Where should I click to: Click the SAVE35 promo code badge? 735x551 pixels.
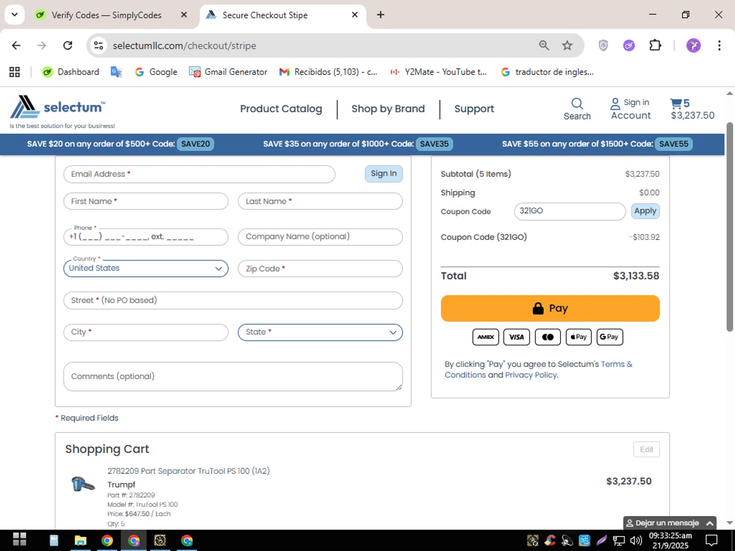coord(434,144)
